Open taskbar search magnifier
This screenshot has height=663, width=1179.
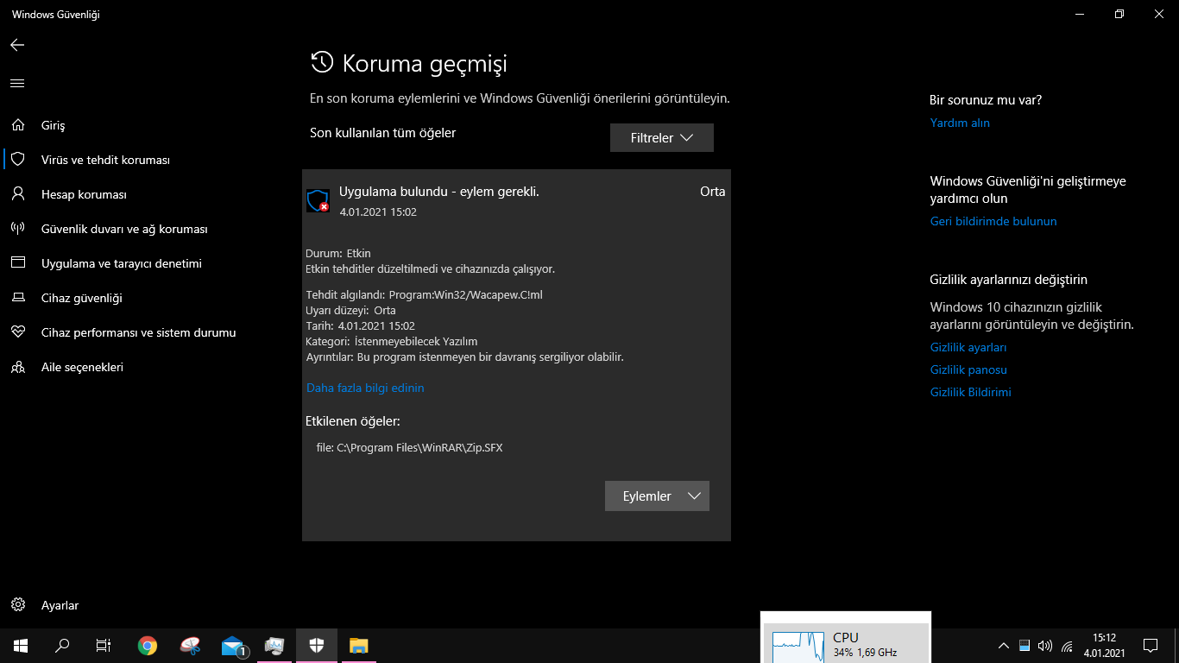point(62,646)
